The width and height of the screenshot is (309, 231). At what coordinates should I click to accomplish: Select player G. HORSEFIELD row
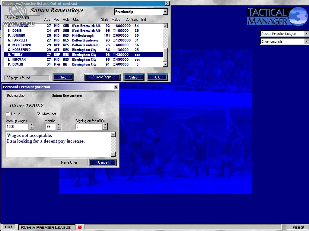[83, 50]
